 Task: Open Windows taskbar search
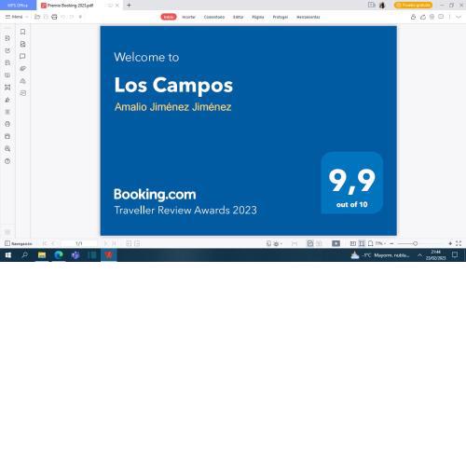[25, 255]
